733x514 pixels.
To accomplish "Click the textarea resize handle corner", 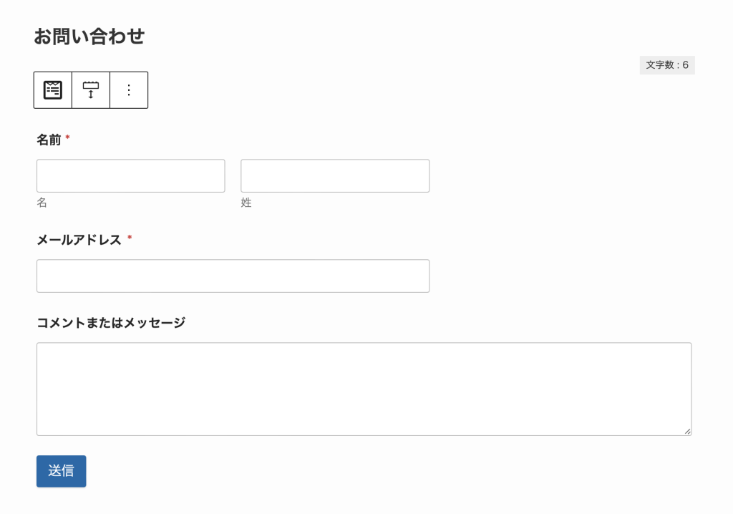I will [x=687, y=431].
